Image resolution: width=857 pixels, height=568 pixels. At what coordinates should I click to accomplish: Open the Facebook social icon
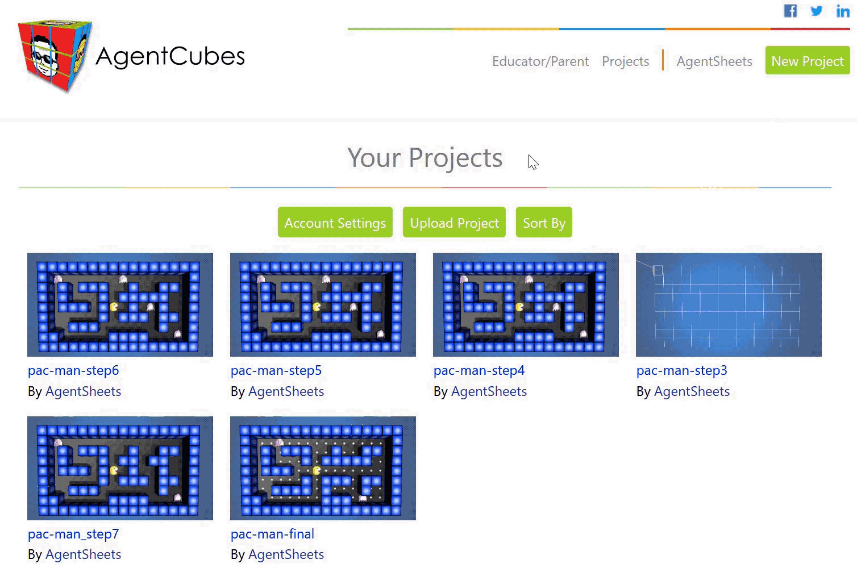coord(791,11)
